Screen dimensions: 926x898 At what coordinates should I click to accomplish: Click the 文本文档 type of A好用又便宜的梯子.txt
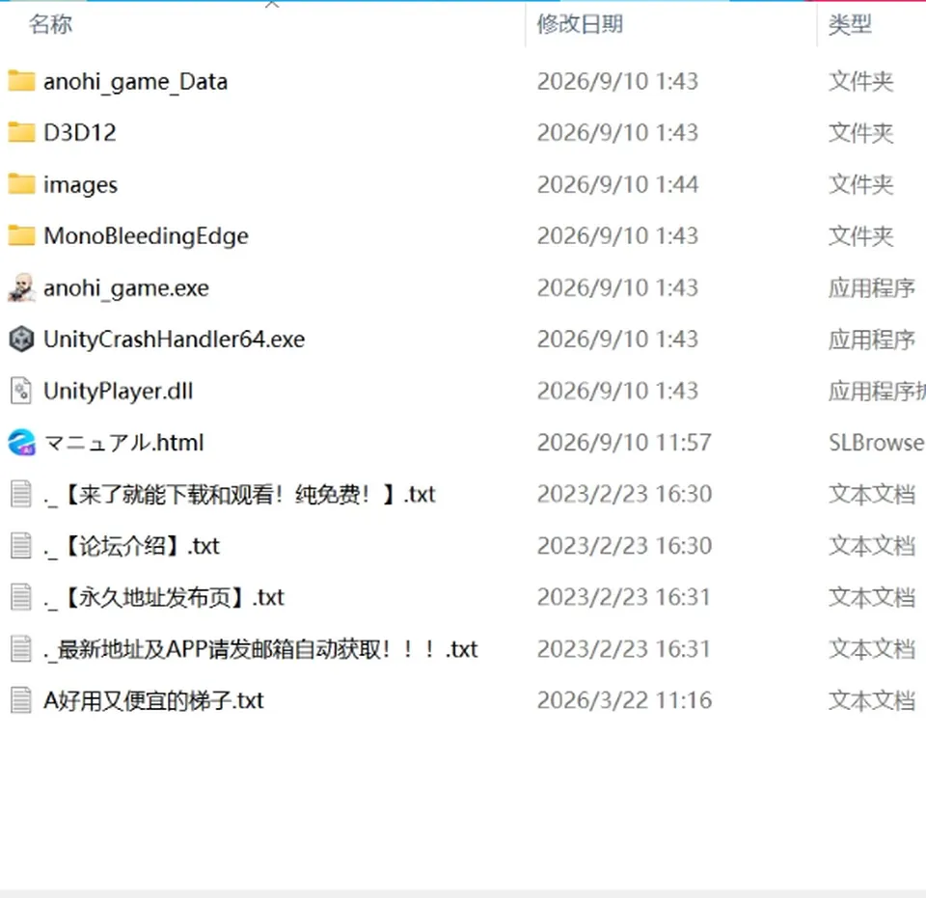pyautogui.click(x=872, y=701)
